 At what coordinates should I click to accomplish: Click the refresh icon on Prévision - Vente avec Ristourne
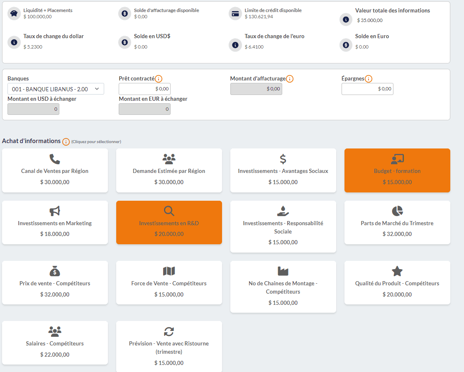coord(169,331)
